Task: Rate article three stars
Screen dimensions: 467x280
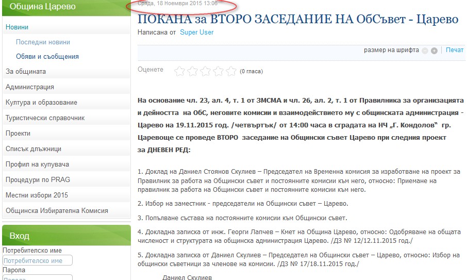Action: (x=206, y=71)
